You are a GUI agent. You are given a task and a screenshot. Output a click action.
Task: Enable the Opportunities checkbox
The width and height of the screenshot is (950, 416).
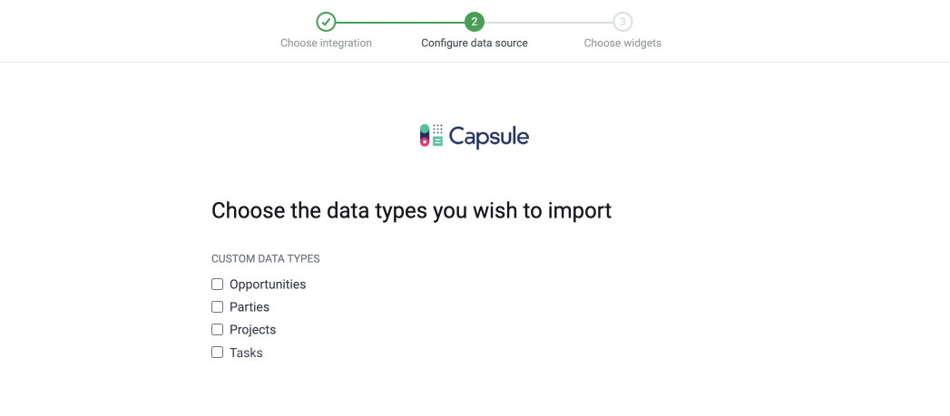[217, 285]
